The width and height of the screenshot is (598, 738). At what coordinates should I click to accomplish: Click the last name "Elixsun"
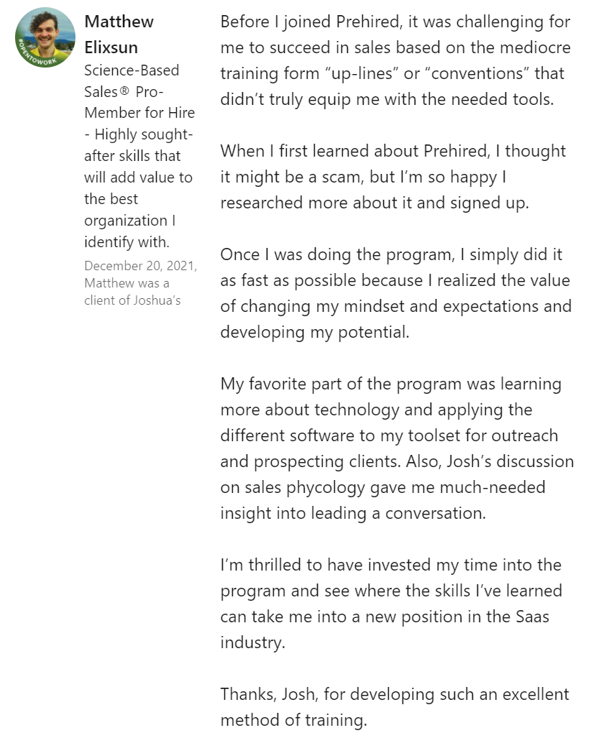tap(111, 47)
